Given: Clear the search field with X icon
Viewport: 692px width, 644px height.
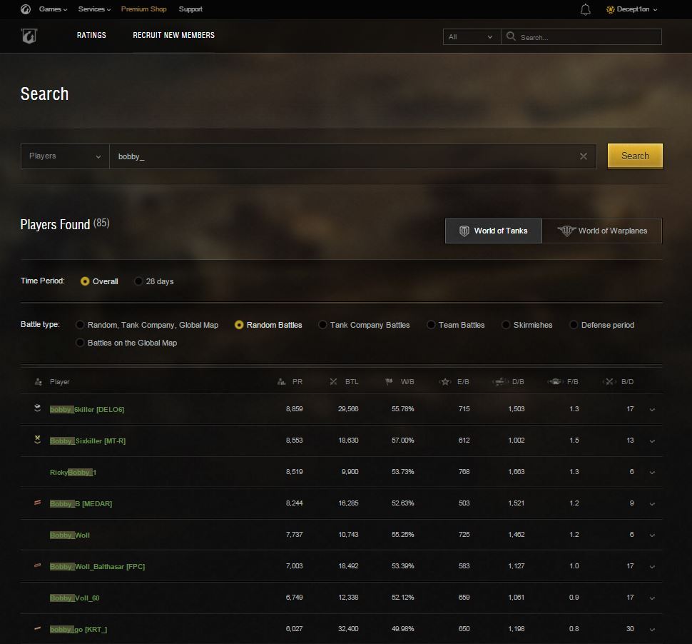Looking at the screenshot, I should pyautogui.click(x=583, y=156).
